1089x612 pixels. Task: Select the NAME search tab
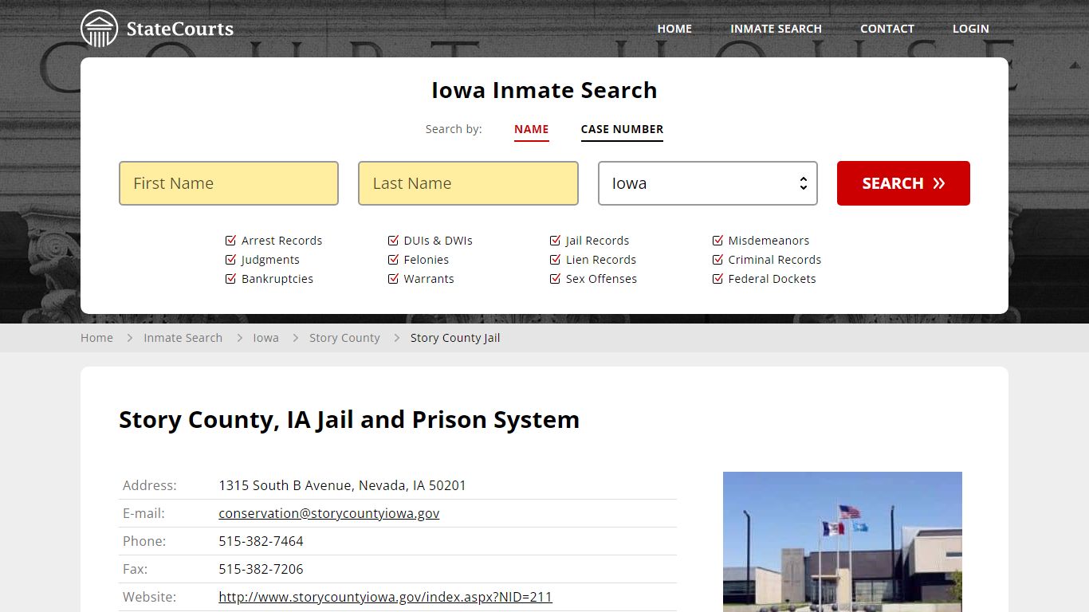(531, 129)
